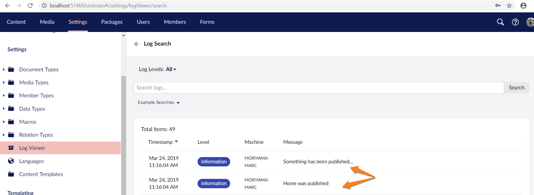Open the Media section
The image size is (534, 195).
click(x=47, y=22)
